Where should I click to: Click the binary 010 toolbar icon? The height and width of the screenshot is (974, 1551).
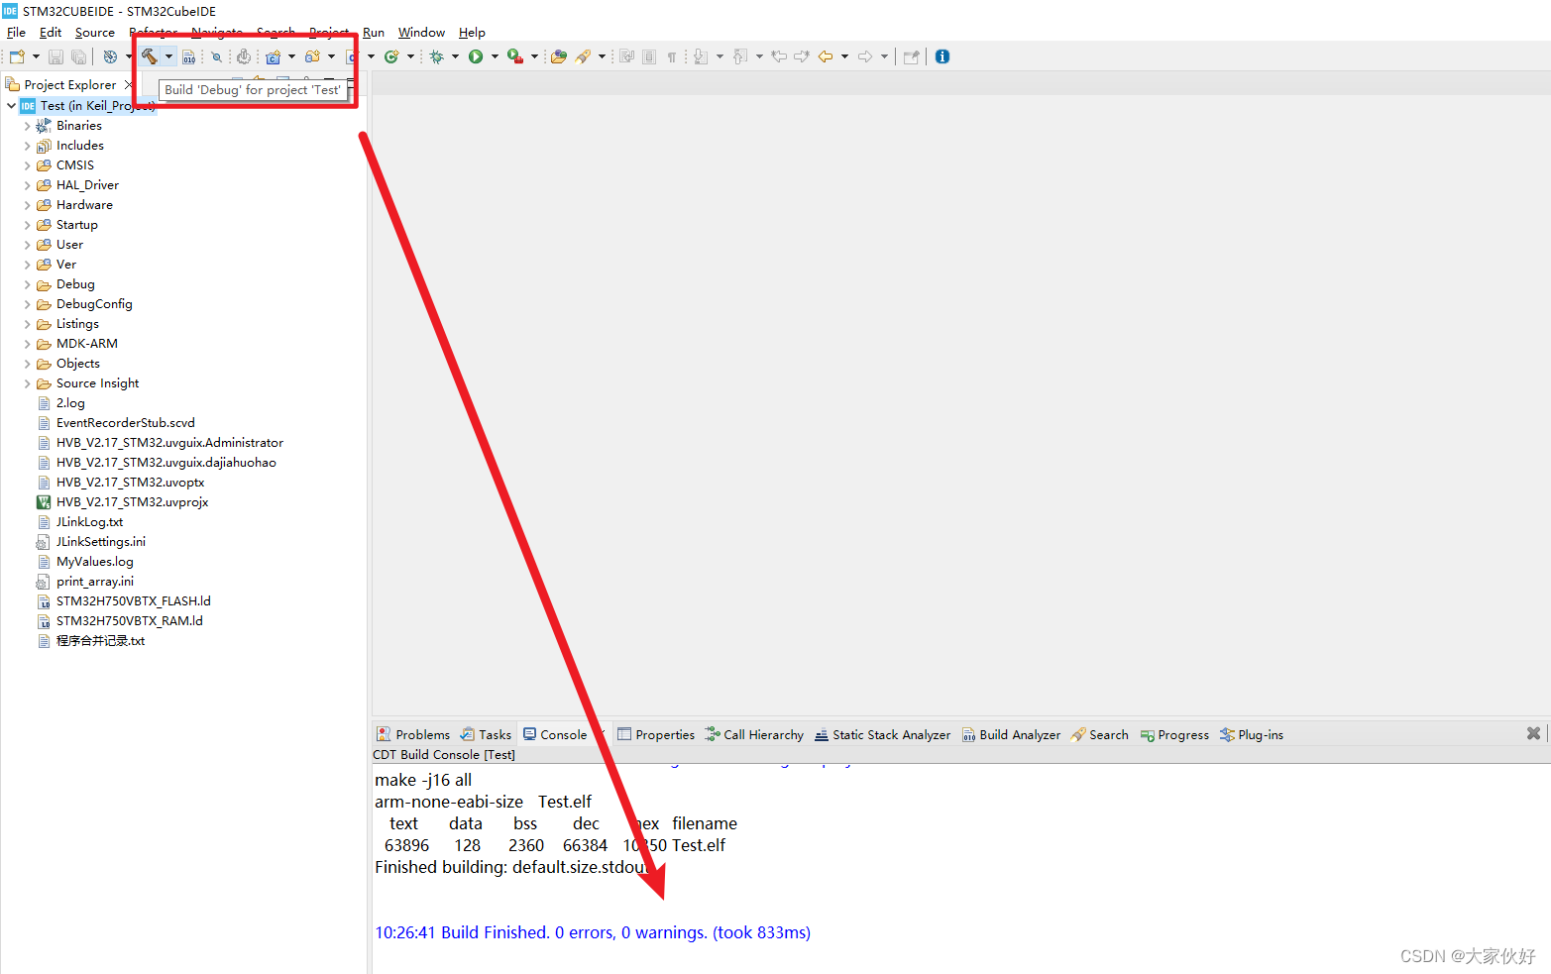coord(188,56)
